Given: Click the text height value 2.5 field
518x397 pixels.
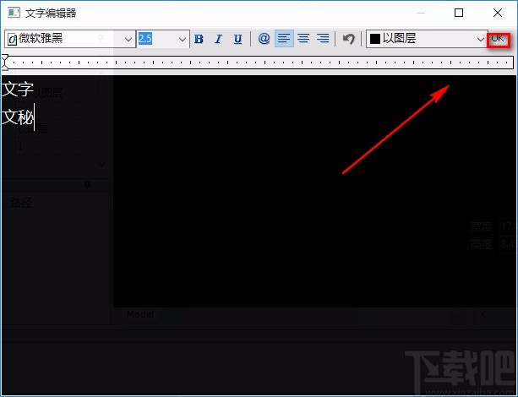Looking at the screenshot, I should tap(156, 39).
